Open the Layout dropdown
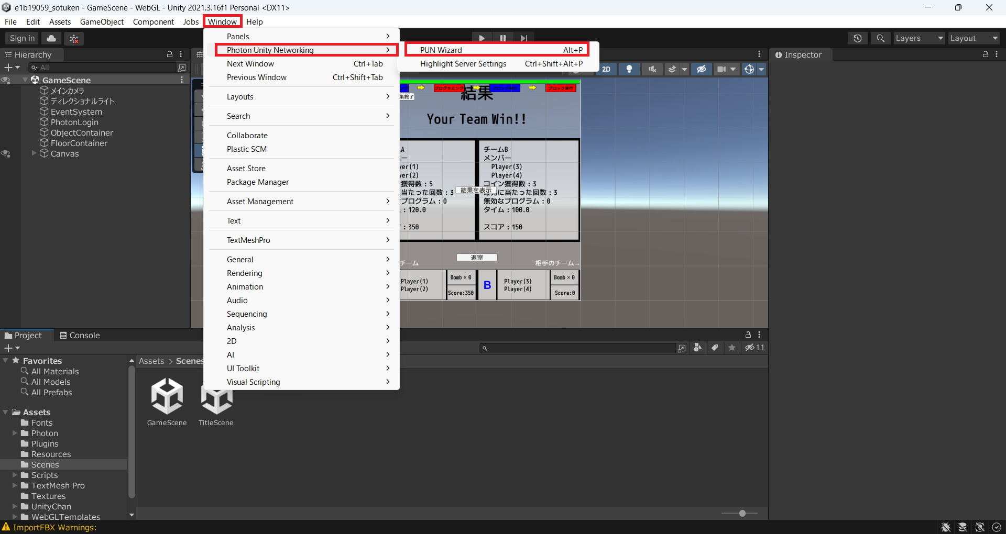Image resolution: width=1006 pixels, height=534 pixels. pos(974,38)
